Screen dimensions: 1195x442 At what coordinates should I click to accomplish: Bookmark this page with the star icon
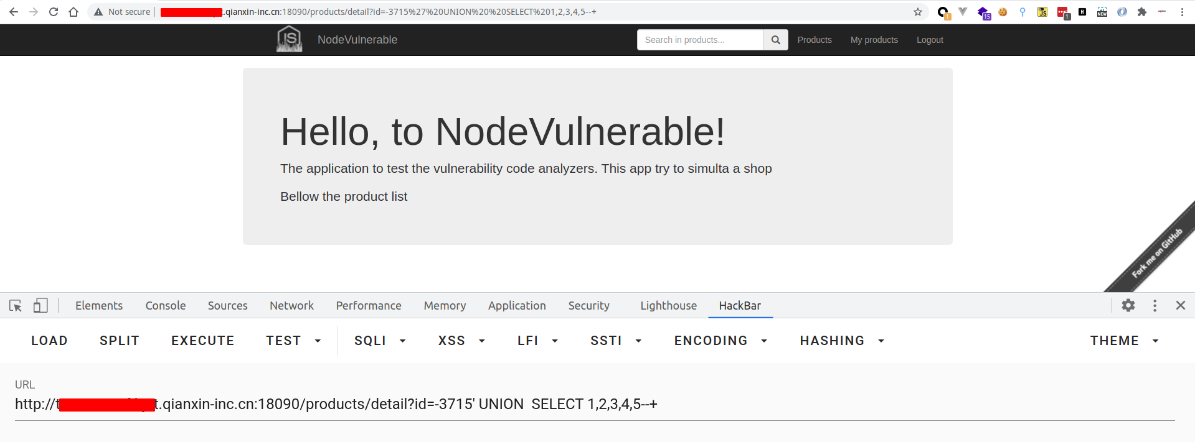tap(917, 12)
